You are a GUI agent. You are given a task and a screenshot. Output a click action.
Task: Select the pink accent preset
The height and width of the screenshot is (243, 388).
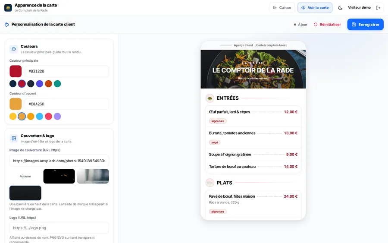pos(48,117)
